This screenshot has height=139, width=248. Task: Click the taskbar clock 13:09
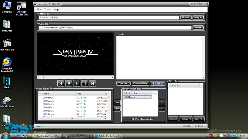pyautogui.click(x=243, y=136)
